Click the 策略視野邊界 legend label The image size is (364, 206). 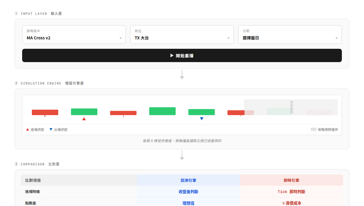[328, 130]
